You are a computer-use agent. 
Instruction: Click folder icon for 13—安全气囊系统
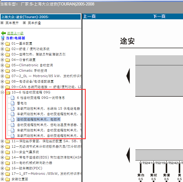(8, 152)
